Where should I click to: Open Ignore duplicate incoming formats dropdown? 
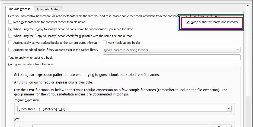pyautogui.click(x=171, y=50)
